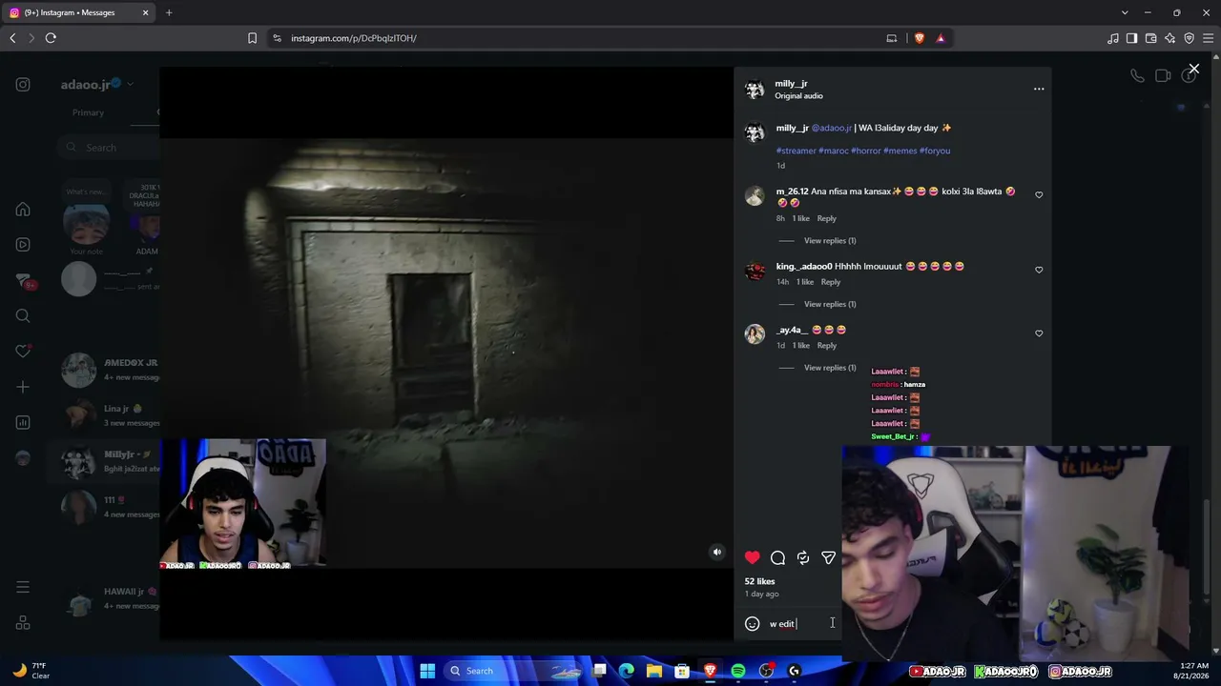Toggle the video sound speaker button
The height and width of the screenshot is (686, 1221).
click(x=717, y=552)
